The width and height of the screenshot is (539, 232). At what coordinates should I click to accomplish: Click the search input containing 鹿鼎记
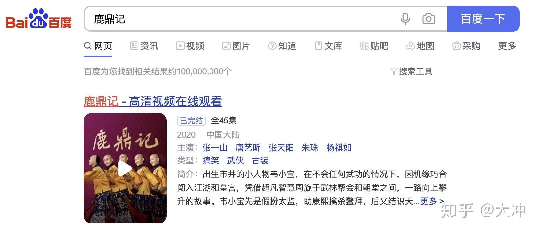pyautogui.click(x=240, y=19)
